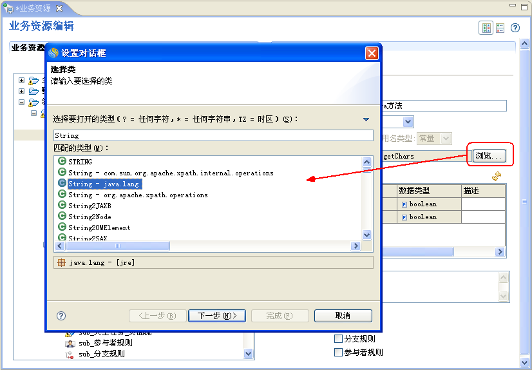Select the uppercase STRING class entry
532x370 pixels.
[80, 162]
